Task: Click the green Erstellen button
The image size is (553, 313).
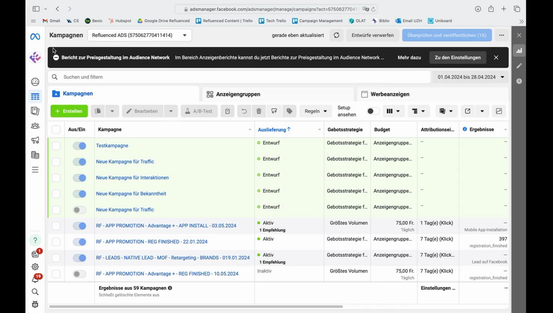Action: click(69, 111)
